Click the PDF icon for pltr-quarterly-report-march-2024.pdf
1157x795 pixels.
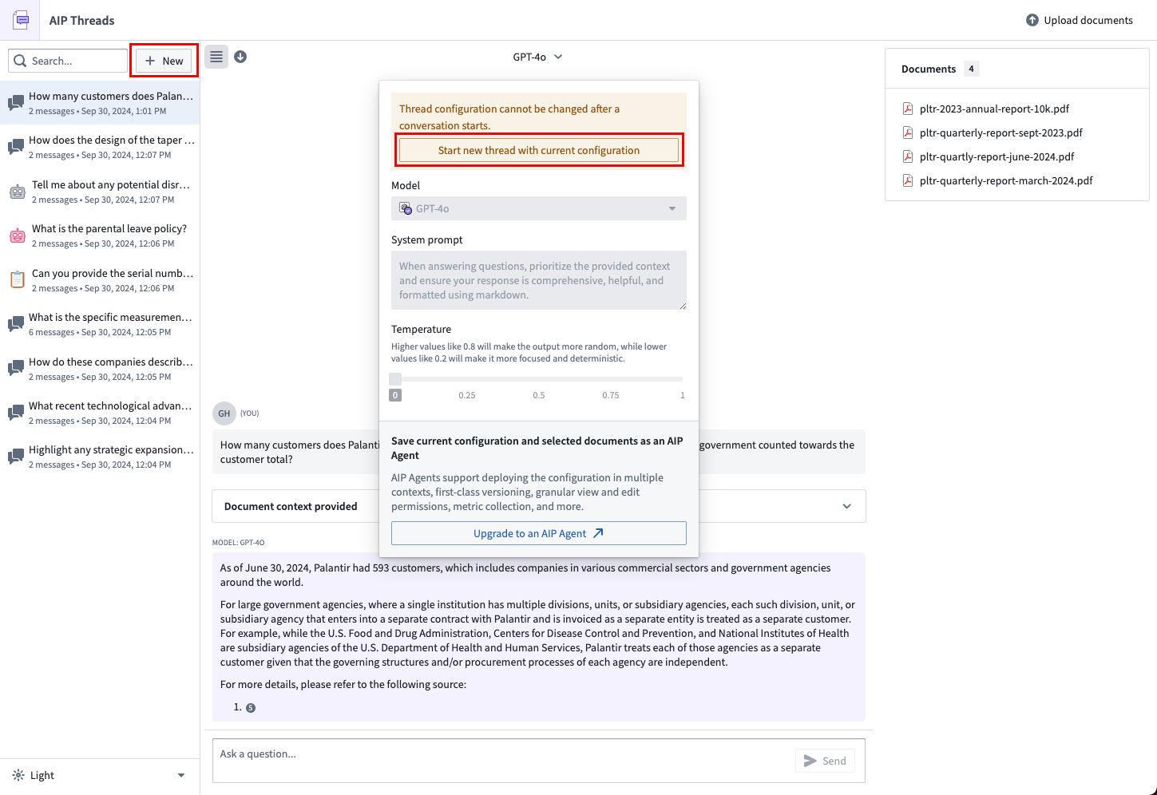[908, 180]
